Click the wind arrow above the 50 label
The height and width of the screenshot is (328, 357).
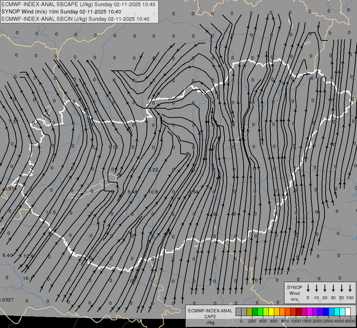click(x=342, y=288)
